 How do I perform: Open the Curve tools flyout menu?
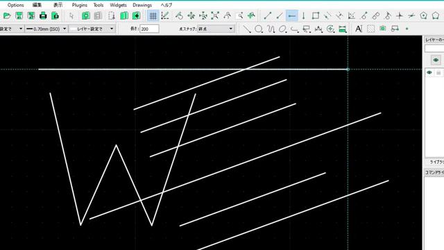[x=271, y=29]
